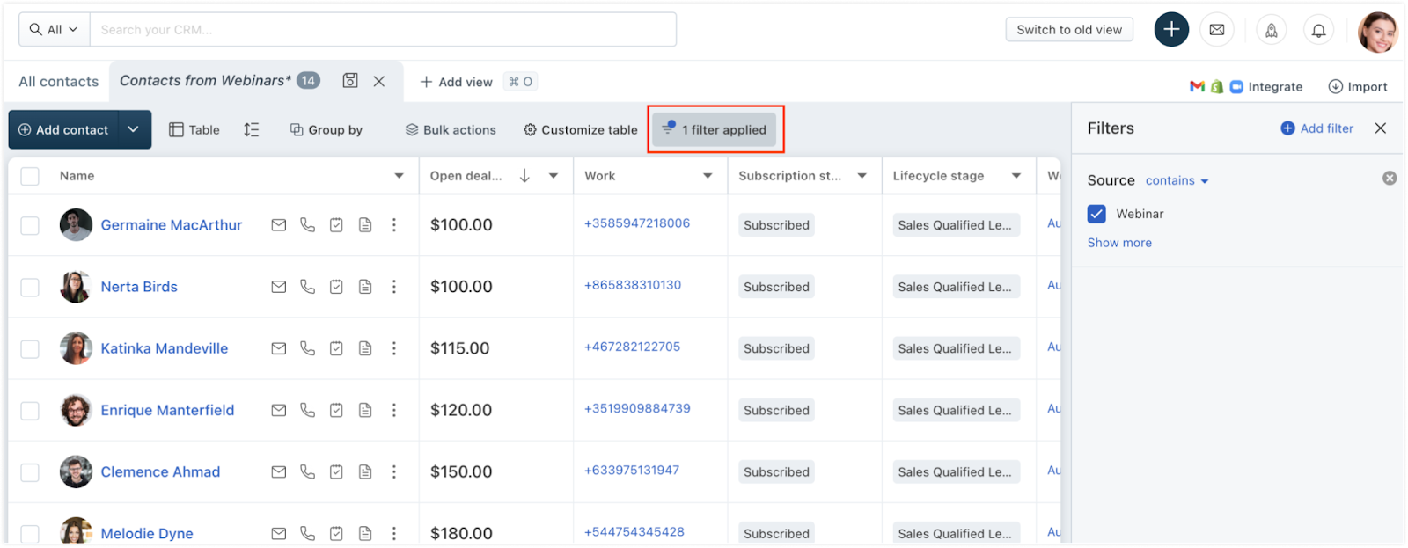Open Bulk actions
The image size is (1408, 548).
click(x=451, y=129)
